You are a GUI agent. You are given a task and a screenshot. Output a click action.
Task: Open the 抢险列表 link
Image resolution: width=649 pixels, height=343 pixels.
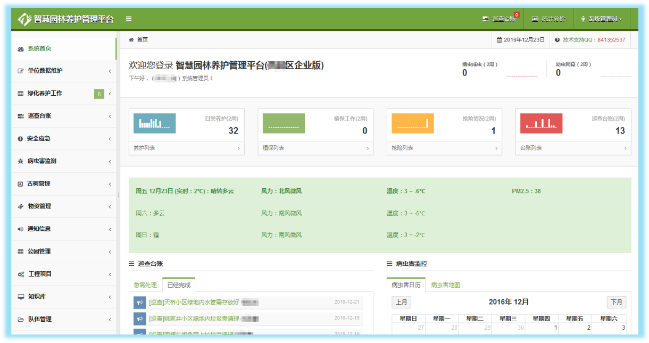click(444, 148)
